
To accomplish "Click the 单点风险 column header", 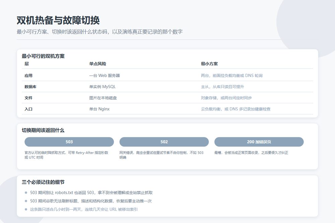I will (97, 64).
